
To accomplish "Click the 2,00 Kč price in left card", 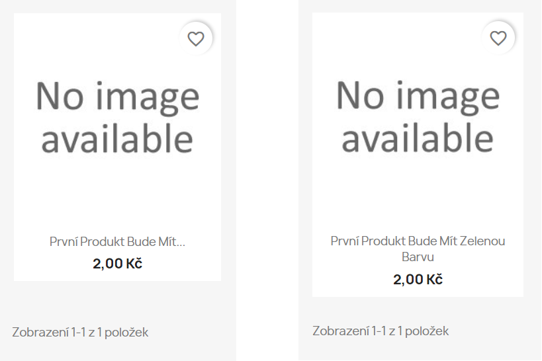I will [x=118, y=264].
